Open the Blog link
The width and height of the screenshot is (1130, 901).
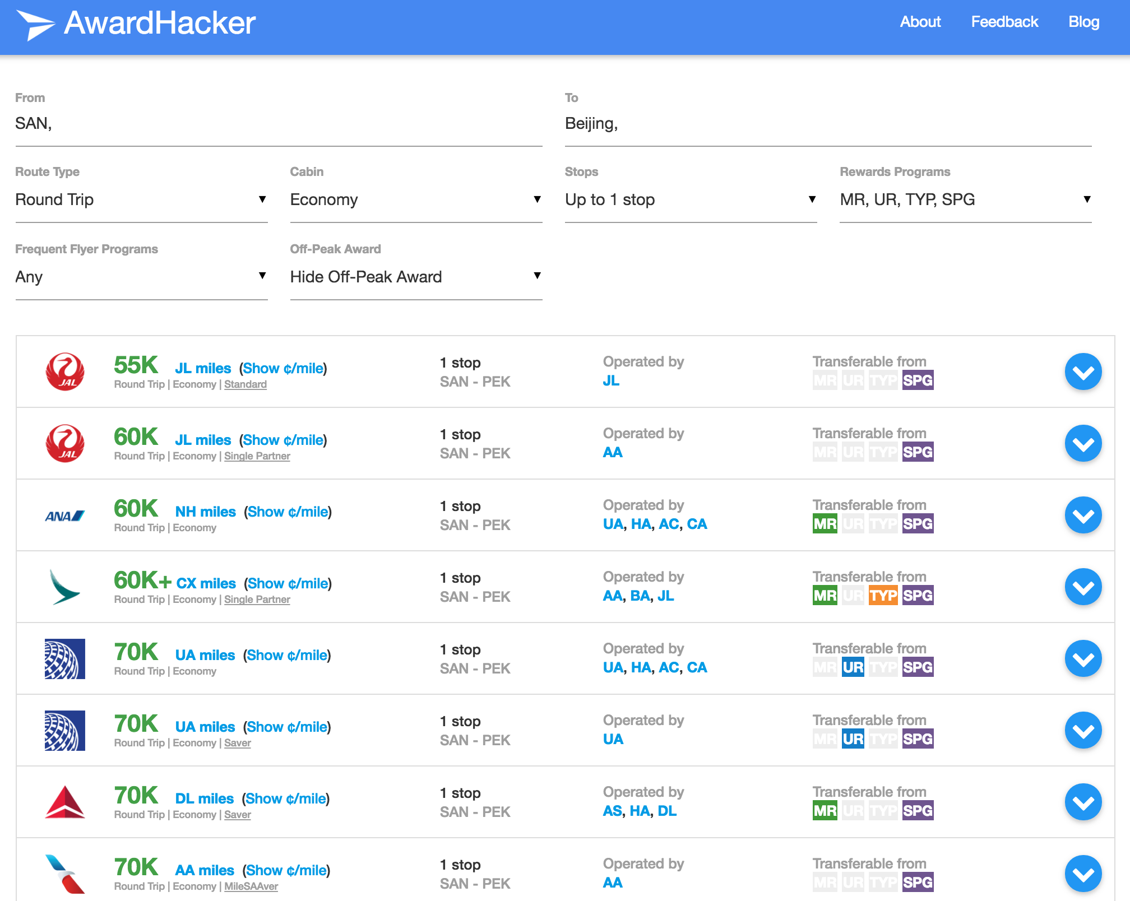1083,22
